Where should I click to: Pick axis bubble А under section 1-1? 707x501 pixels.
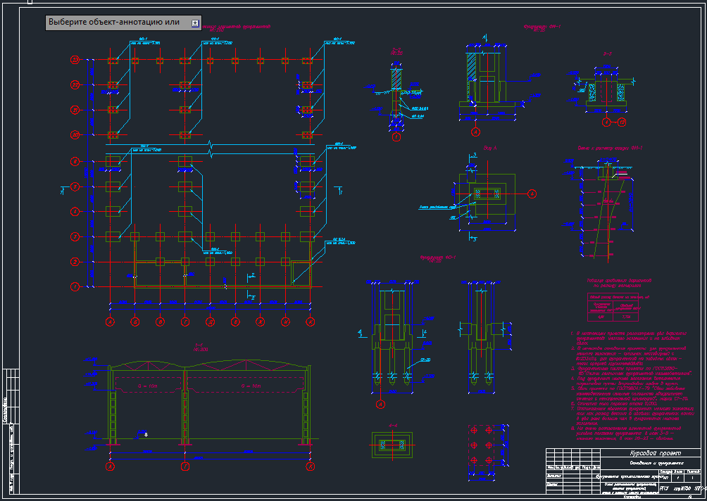(110, 467)
